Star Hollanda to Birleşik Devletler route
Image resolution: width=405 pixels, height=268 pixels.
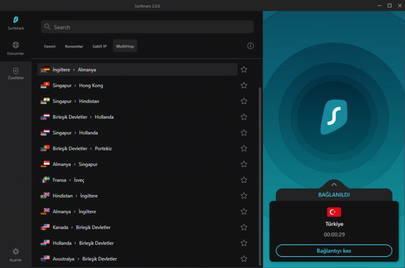[244, 243]
